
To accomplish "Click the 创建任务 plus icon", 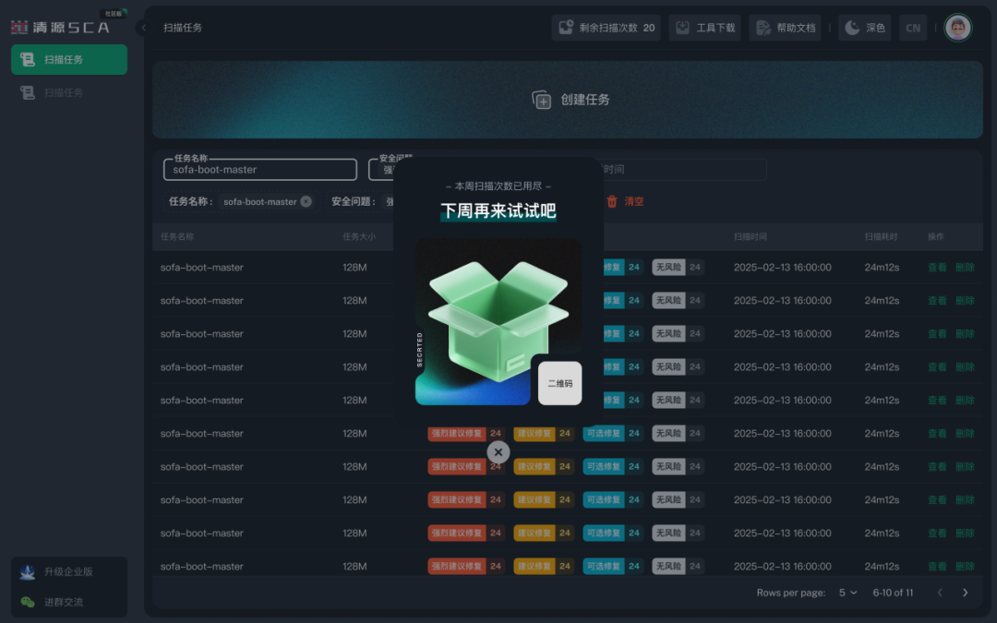I will pos(541,100).
